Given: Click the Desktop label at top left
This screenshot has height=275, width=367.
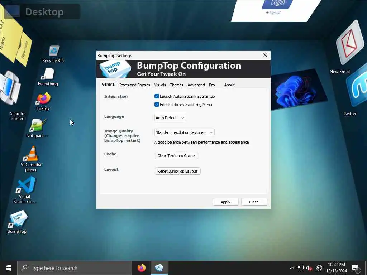Looking at the screenshot, I should point(44,12).
